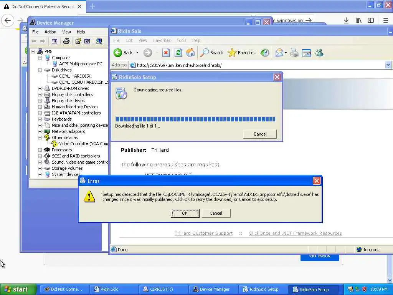Click the IE Mail icon
The width and height of the screenshot is (393, 295).
pos(279,53)
